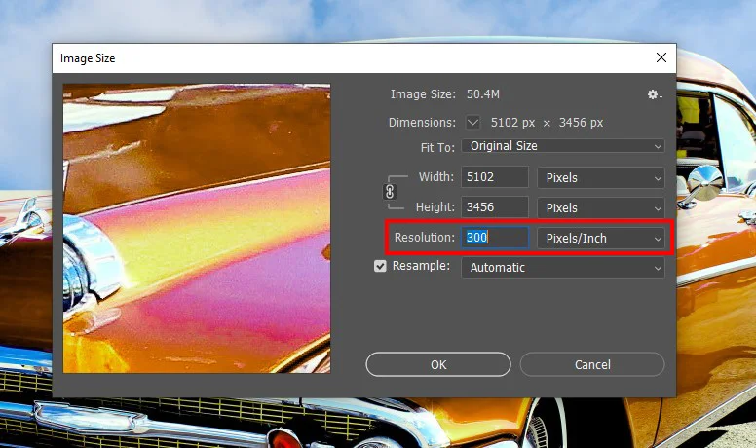Expand the Dimensions unit chevron

(x=473, y=123)
